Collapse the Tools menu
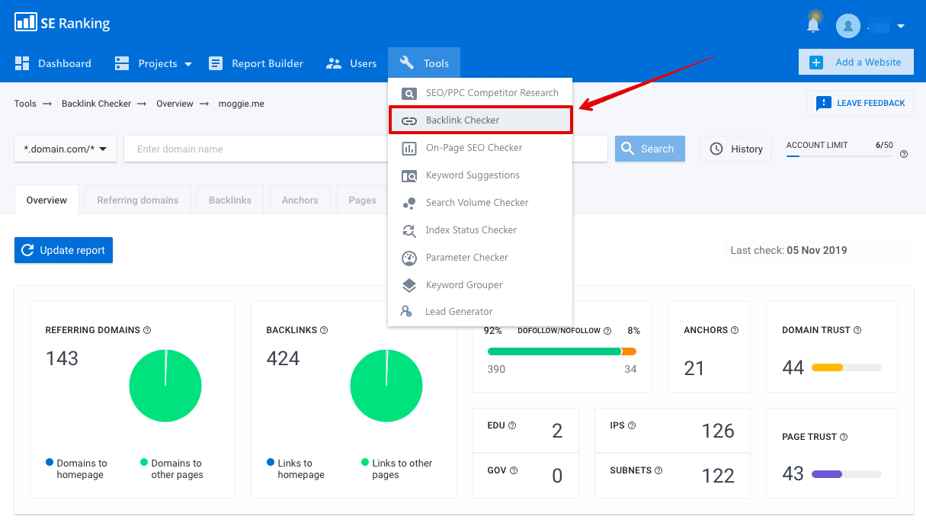 (424, 63)
